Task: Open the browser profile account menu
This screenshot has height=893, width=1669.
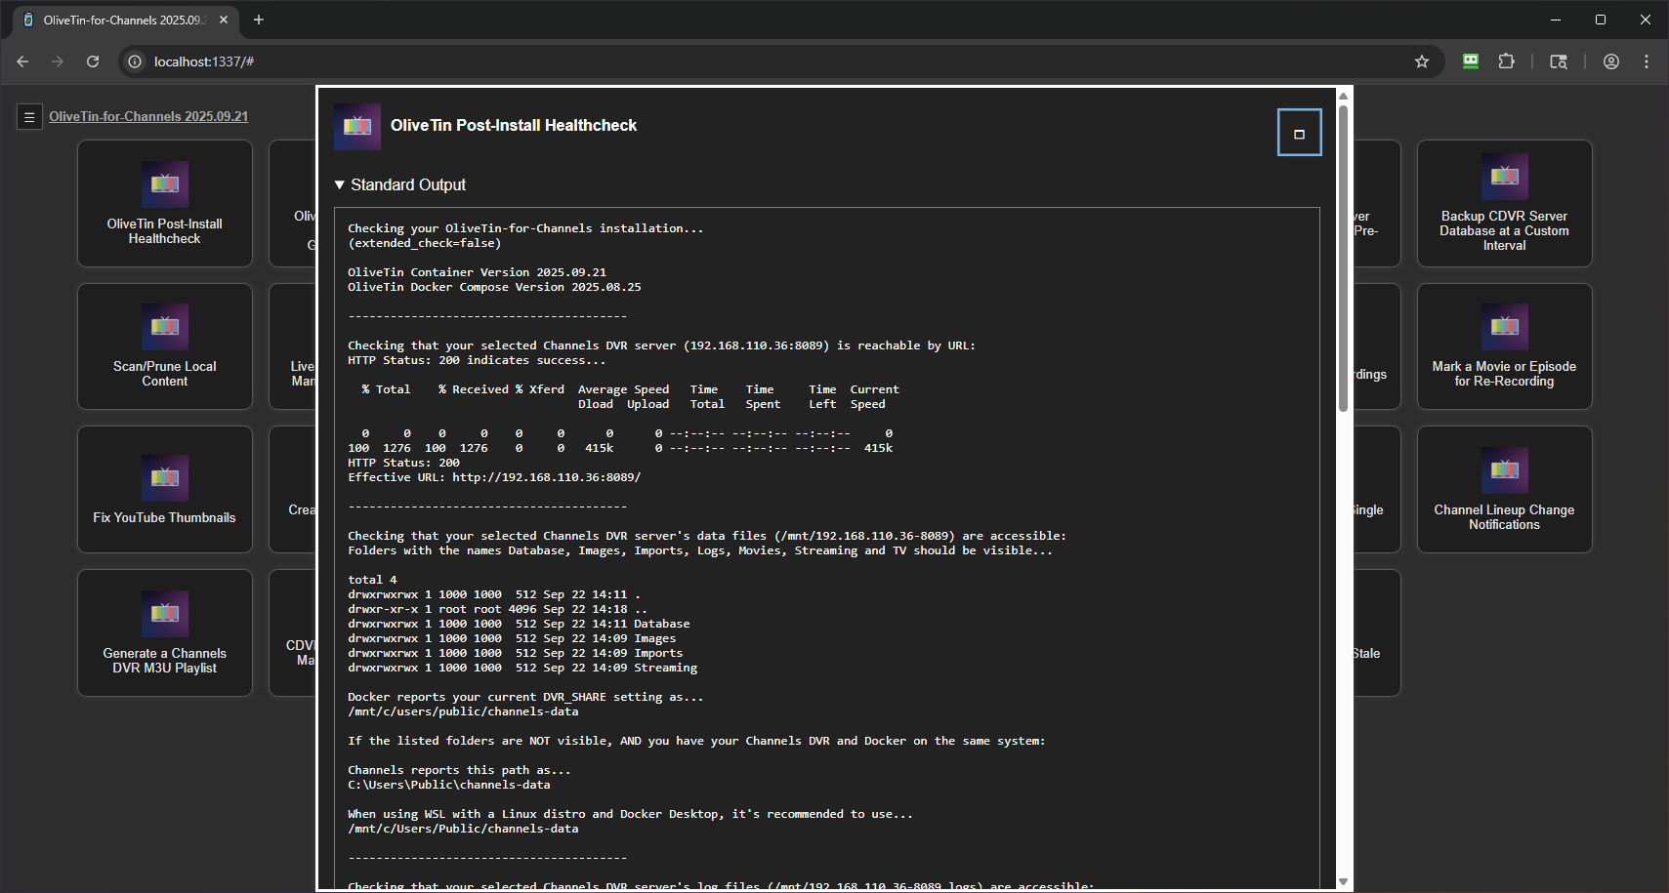Action: point(1610,61)
